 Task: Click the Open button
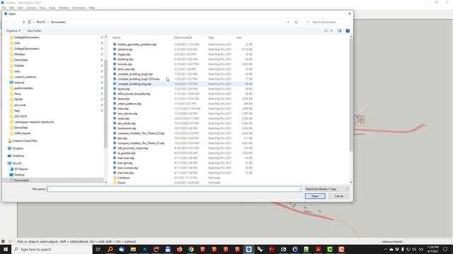(x=315, y=196)
